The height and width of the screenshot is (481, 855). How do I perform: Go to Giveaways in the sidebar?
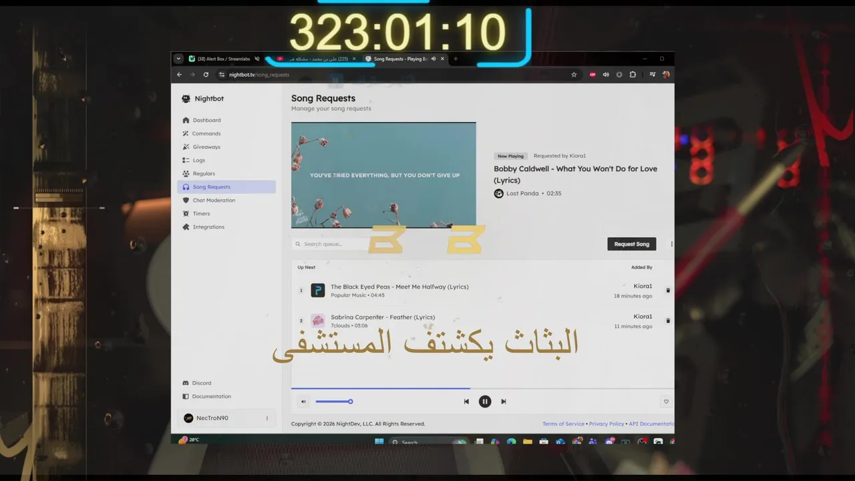[x=226, y=147]
